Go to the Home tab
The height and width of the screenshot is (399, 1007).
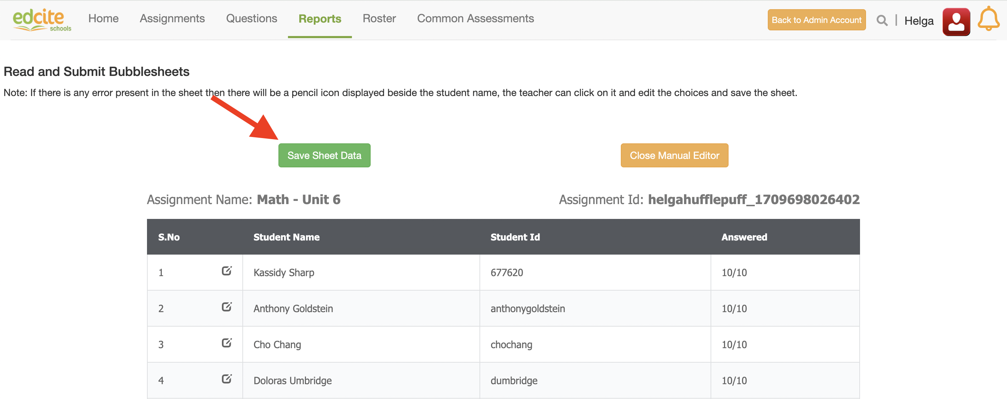click(103, 18)
